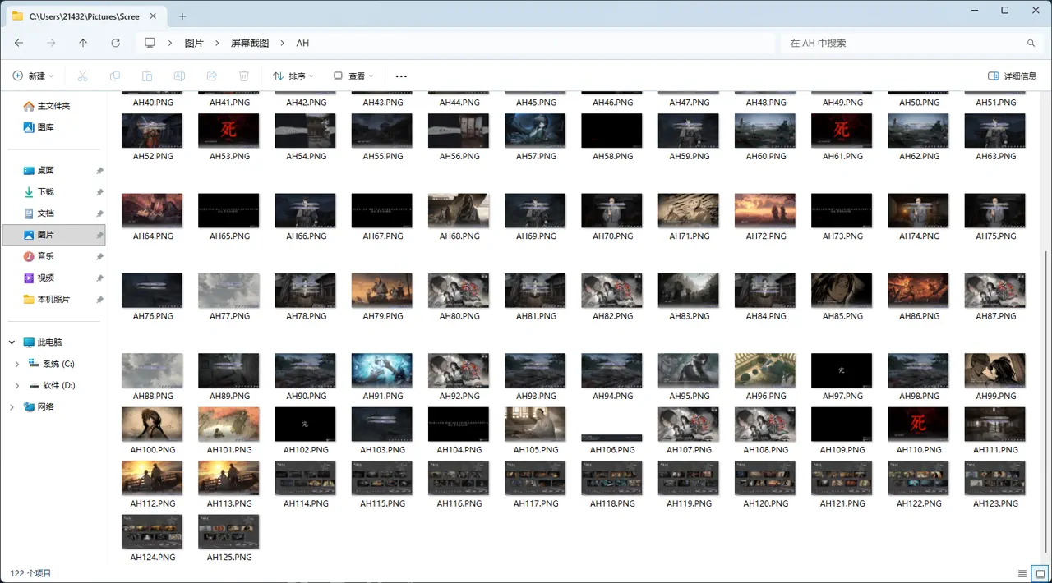Click the search magnifier icon
The height and width of the screenshot is (583, 1052).
[1031, 43]
